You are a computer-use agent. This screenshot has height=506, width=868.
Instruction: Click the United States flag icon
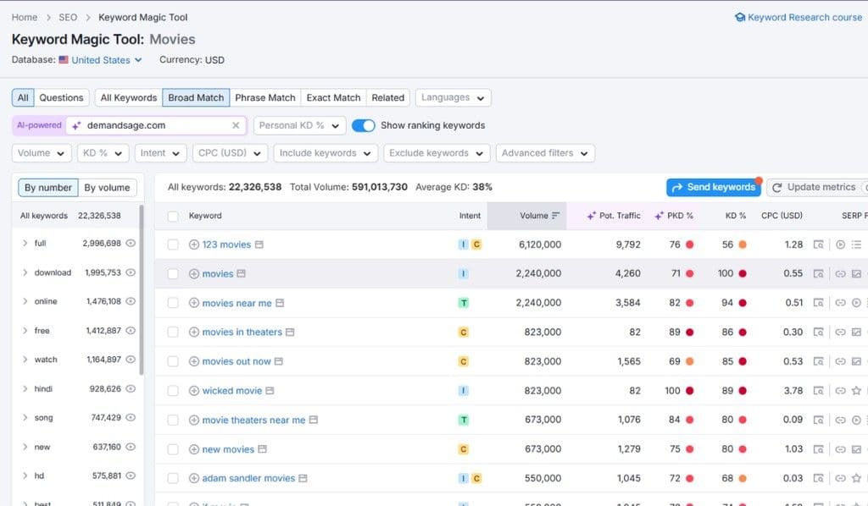pos(64,60)
